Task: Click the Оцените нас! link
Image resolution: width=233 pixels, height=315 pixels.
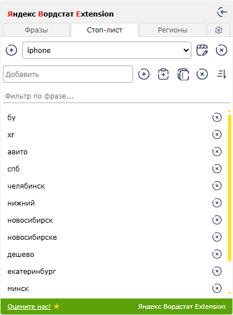Action: point(29,306)
